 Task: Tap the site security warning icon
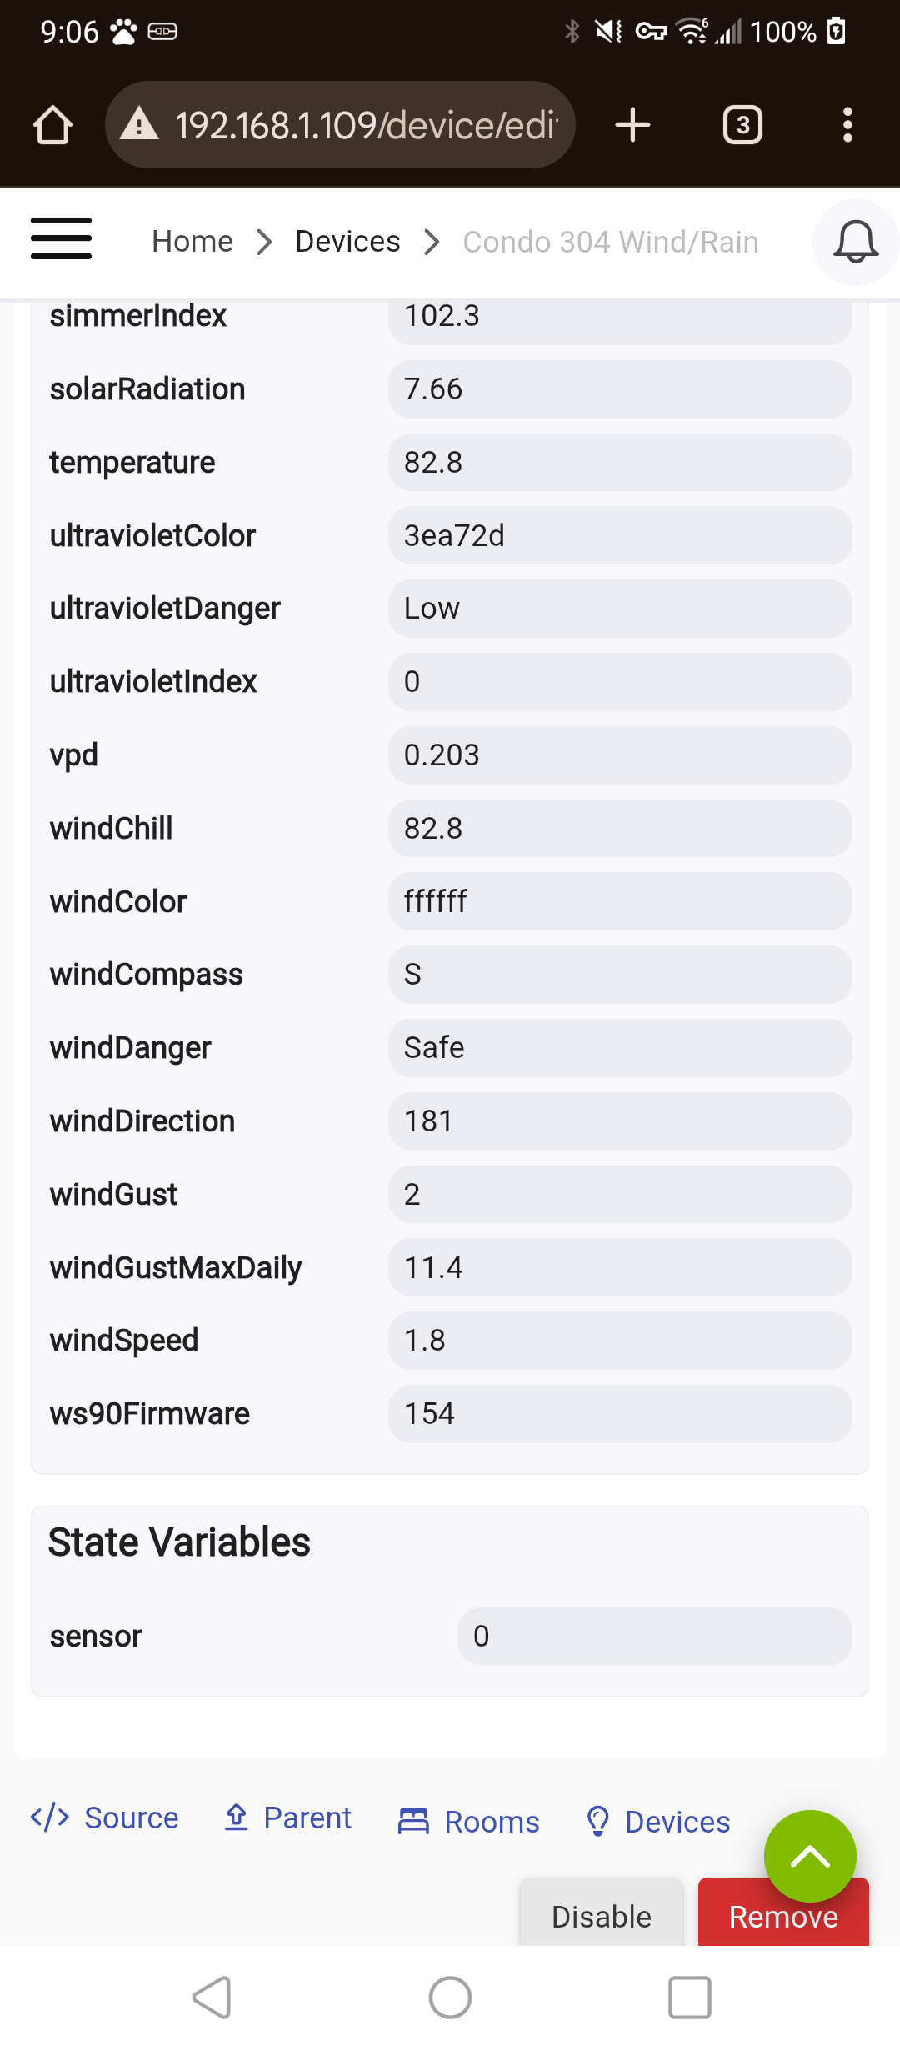[x=139, y=125]
